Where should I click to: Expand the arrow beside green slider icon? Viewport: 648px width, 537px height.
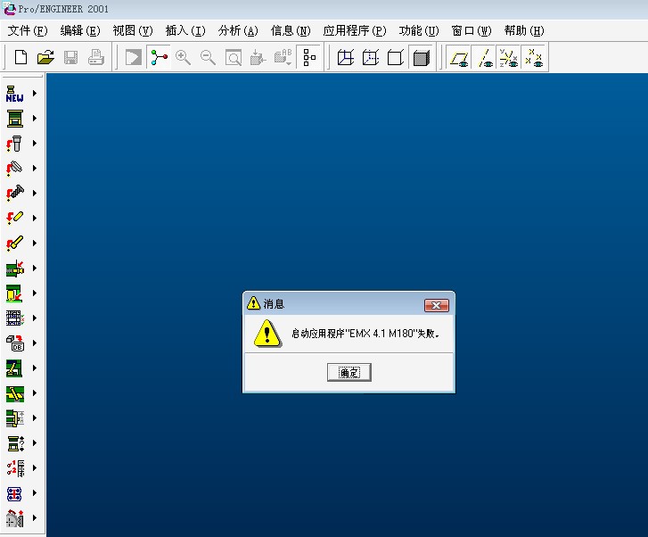point(35,368)
